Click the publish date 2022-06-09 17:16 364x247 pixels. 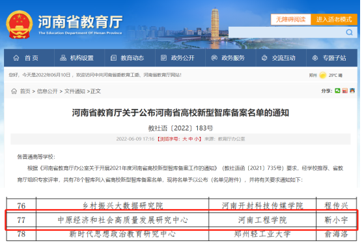[135, 139]
